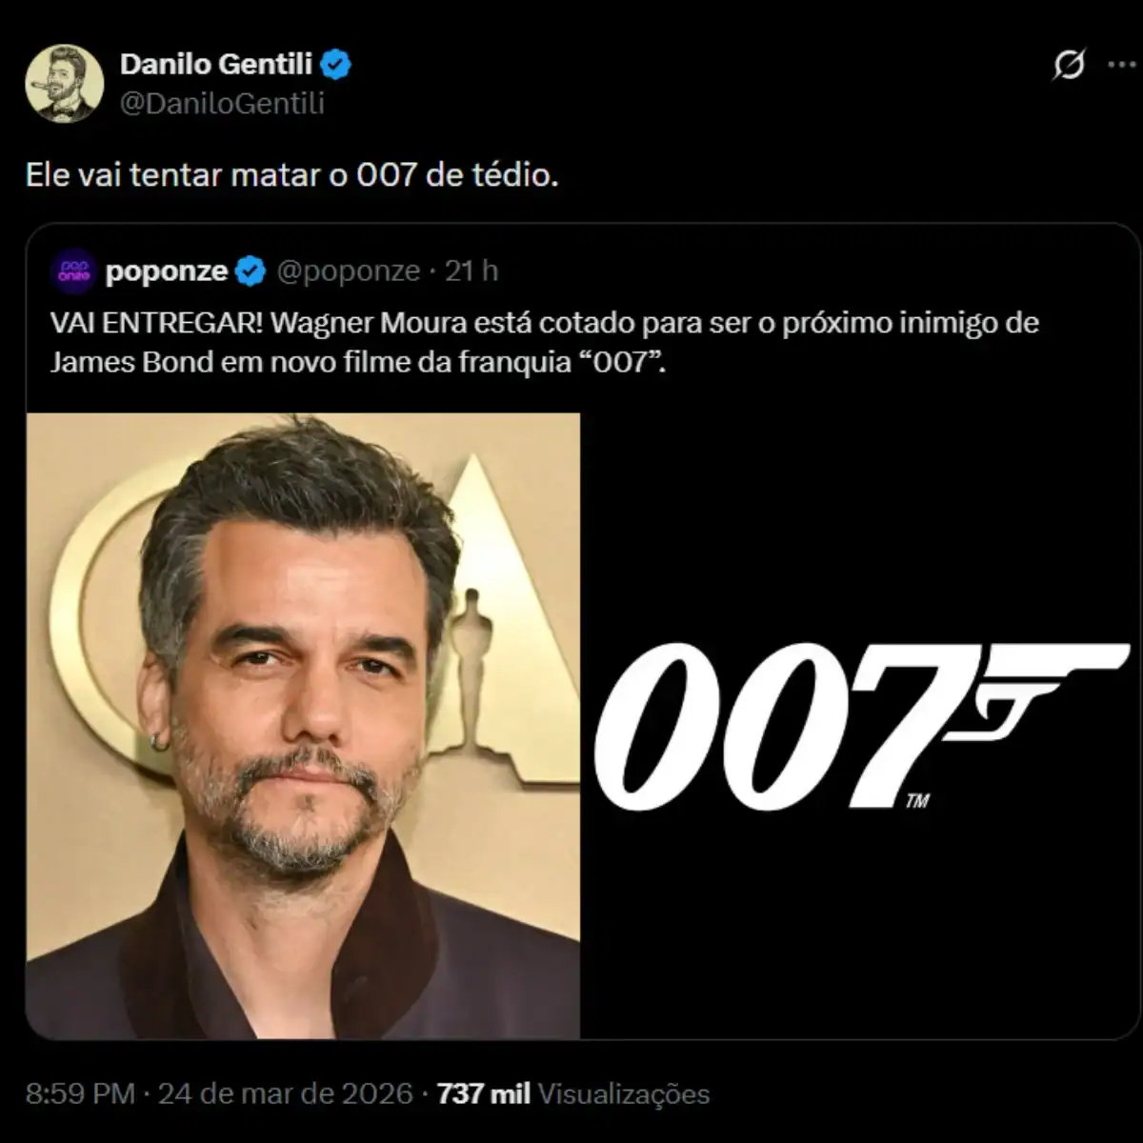Click the '8:59 PM' post time

(80, 1093)
